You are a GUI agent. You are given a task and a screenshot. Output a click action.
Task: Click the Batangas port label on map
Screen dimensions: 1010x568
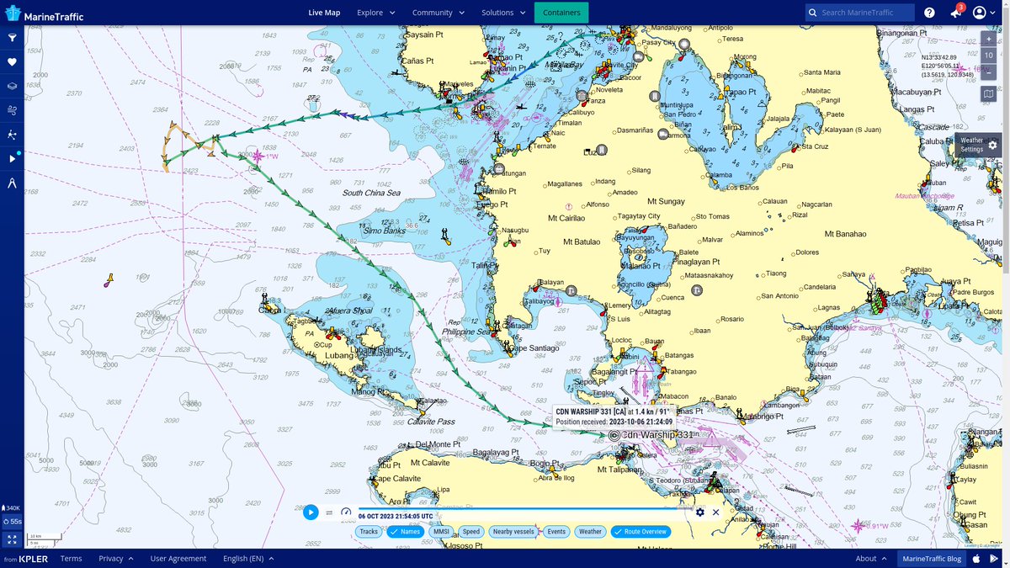pos(678,355)
